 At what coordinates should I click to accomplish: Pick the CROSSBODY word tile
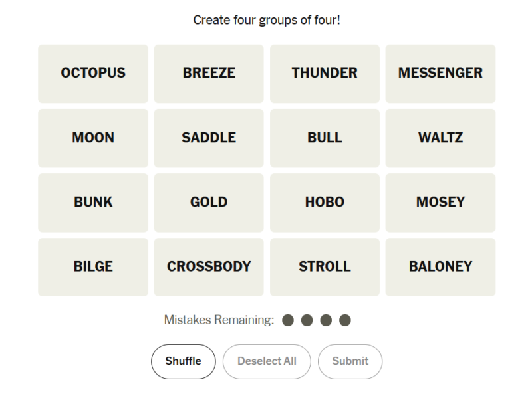click(209, 267)
